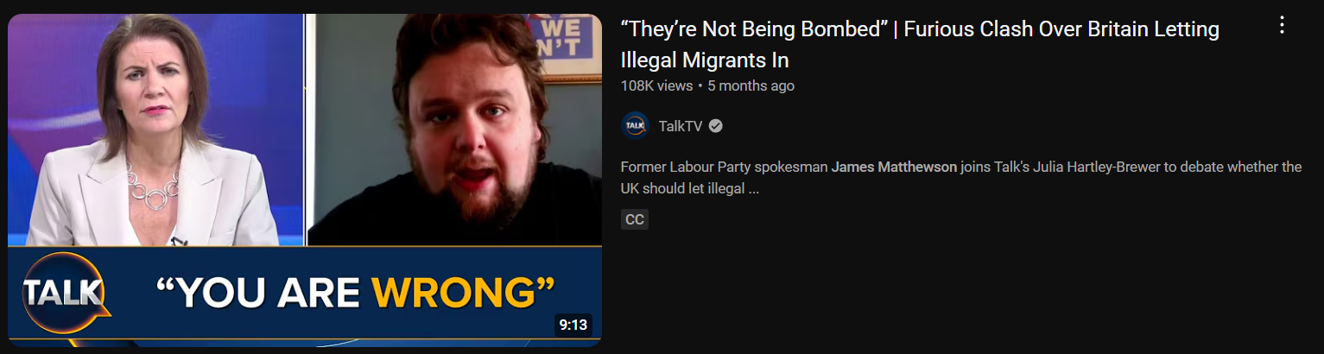
Task: Click the TalkTV channel avatar icon
Action: point(635,126)
